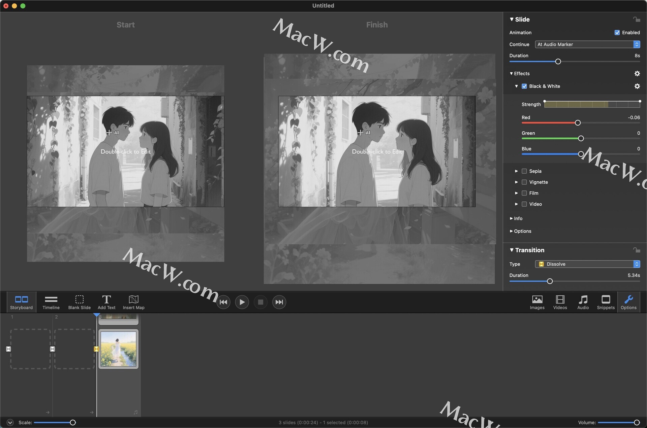Collapse the Black & White settings
The image size is (647, 428).
(x=516, y=86)
